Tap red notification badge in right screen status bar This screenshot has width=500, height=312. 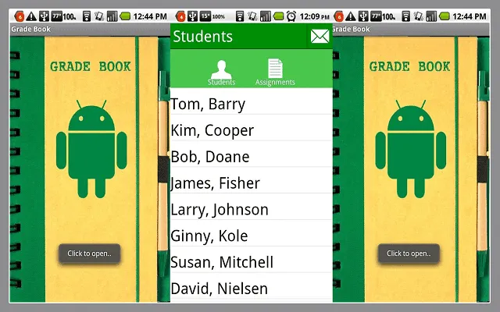pyautogui.click(x=338, y=16)
